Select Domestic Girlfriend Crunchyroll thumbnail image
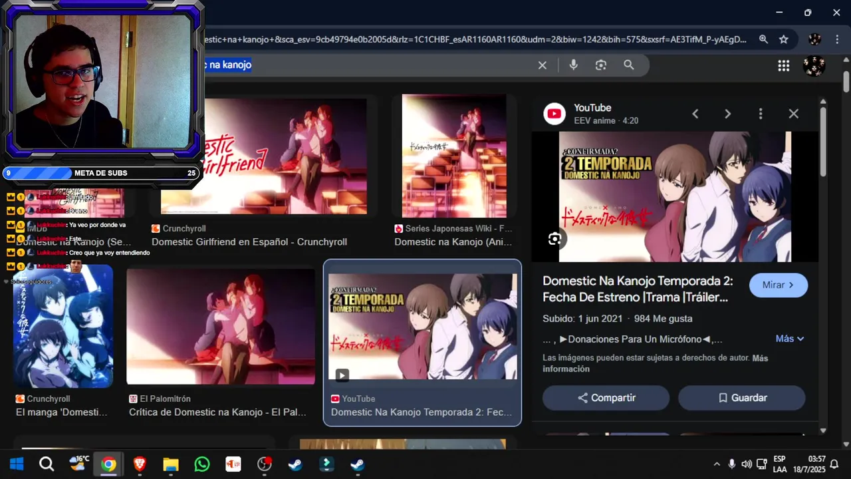Viewport: 851px width, 479px height. (264, 156)
